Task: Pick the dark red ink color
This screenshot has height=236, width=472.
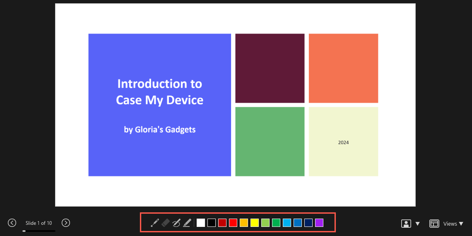Action: tap(222, 223)
